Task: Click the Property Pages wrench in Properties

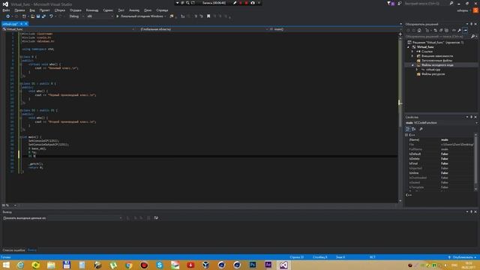Action: pos(421,129)
